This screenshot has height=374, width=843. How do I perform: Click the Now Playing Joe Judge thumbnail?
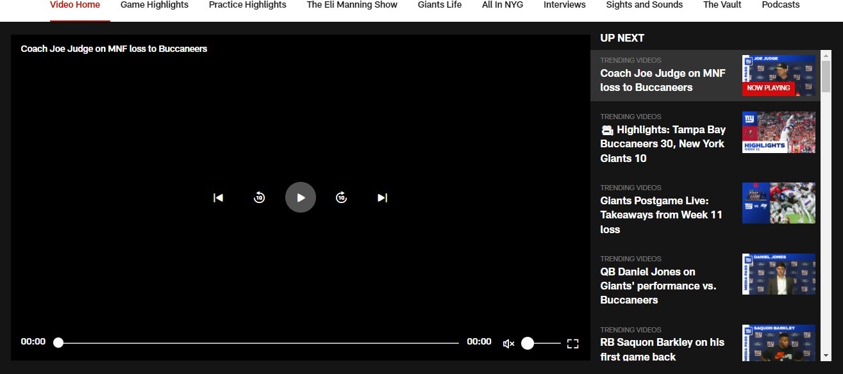click(779, 76)
